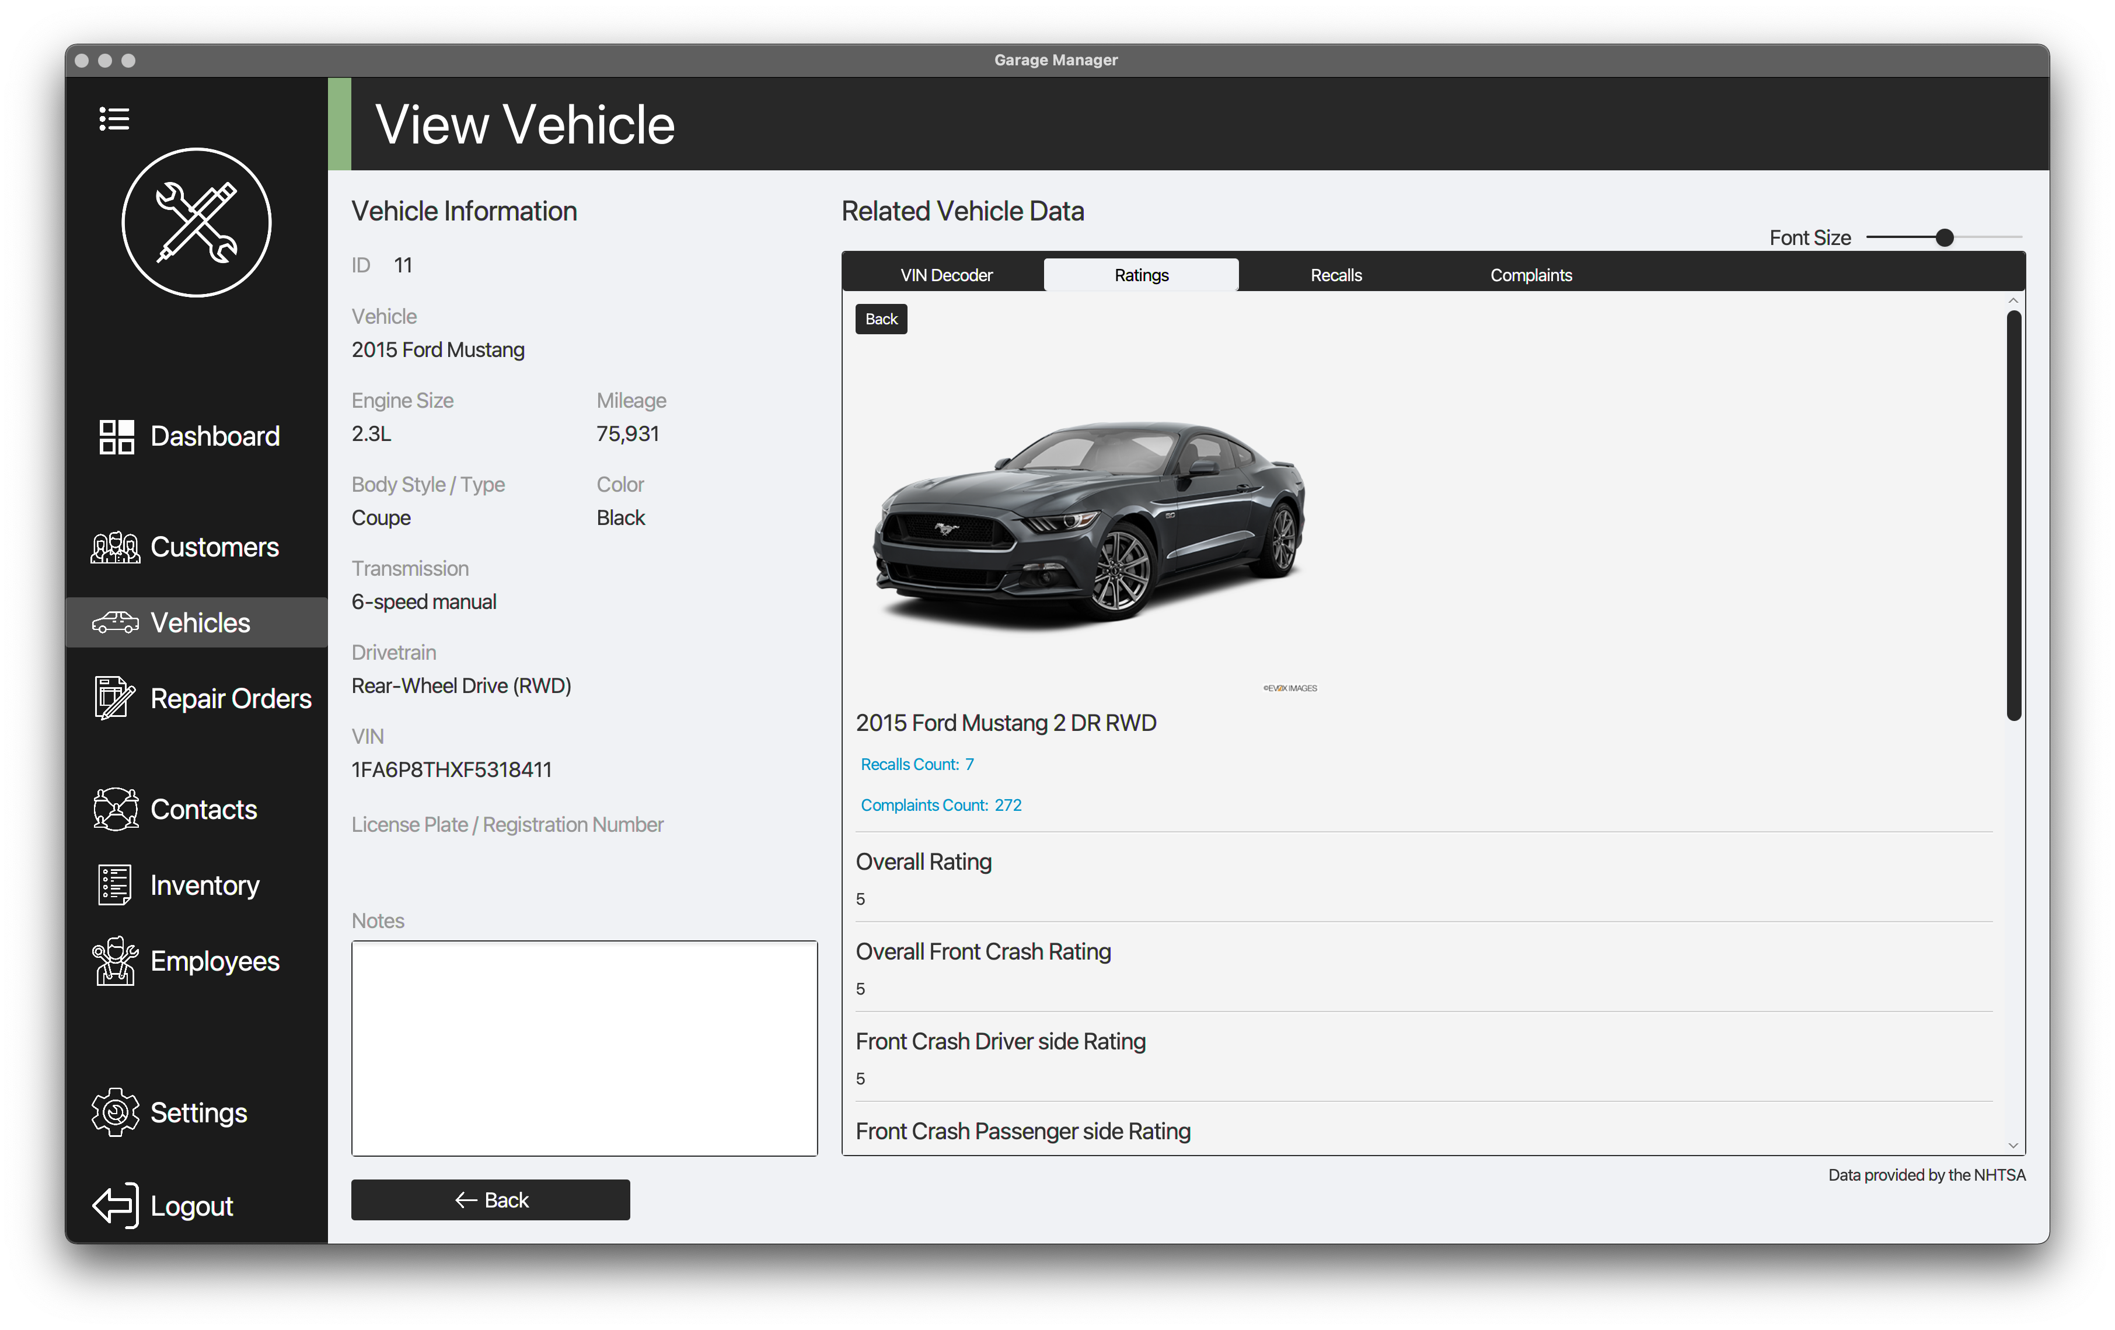Click the Vehicles car icon
The height and width of the screenshot is (1330, 2115).
tap(115, 622)
